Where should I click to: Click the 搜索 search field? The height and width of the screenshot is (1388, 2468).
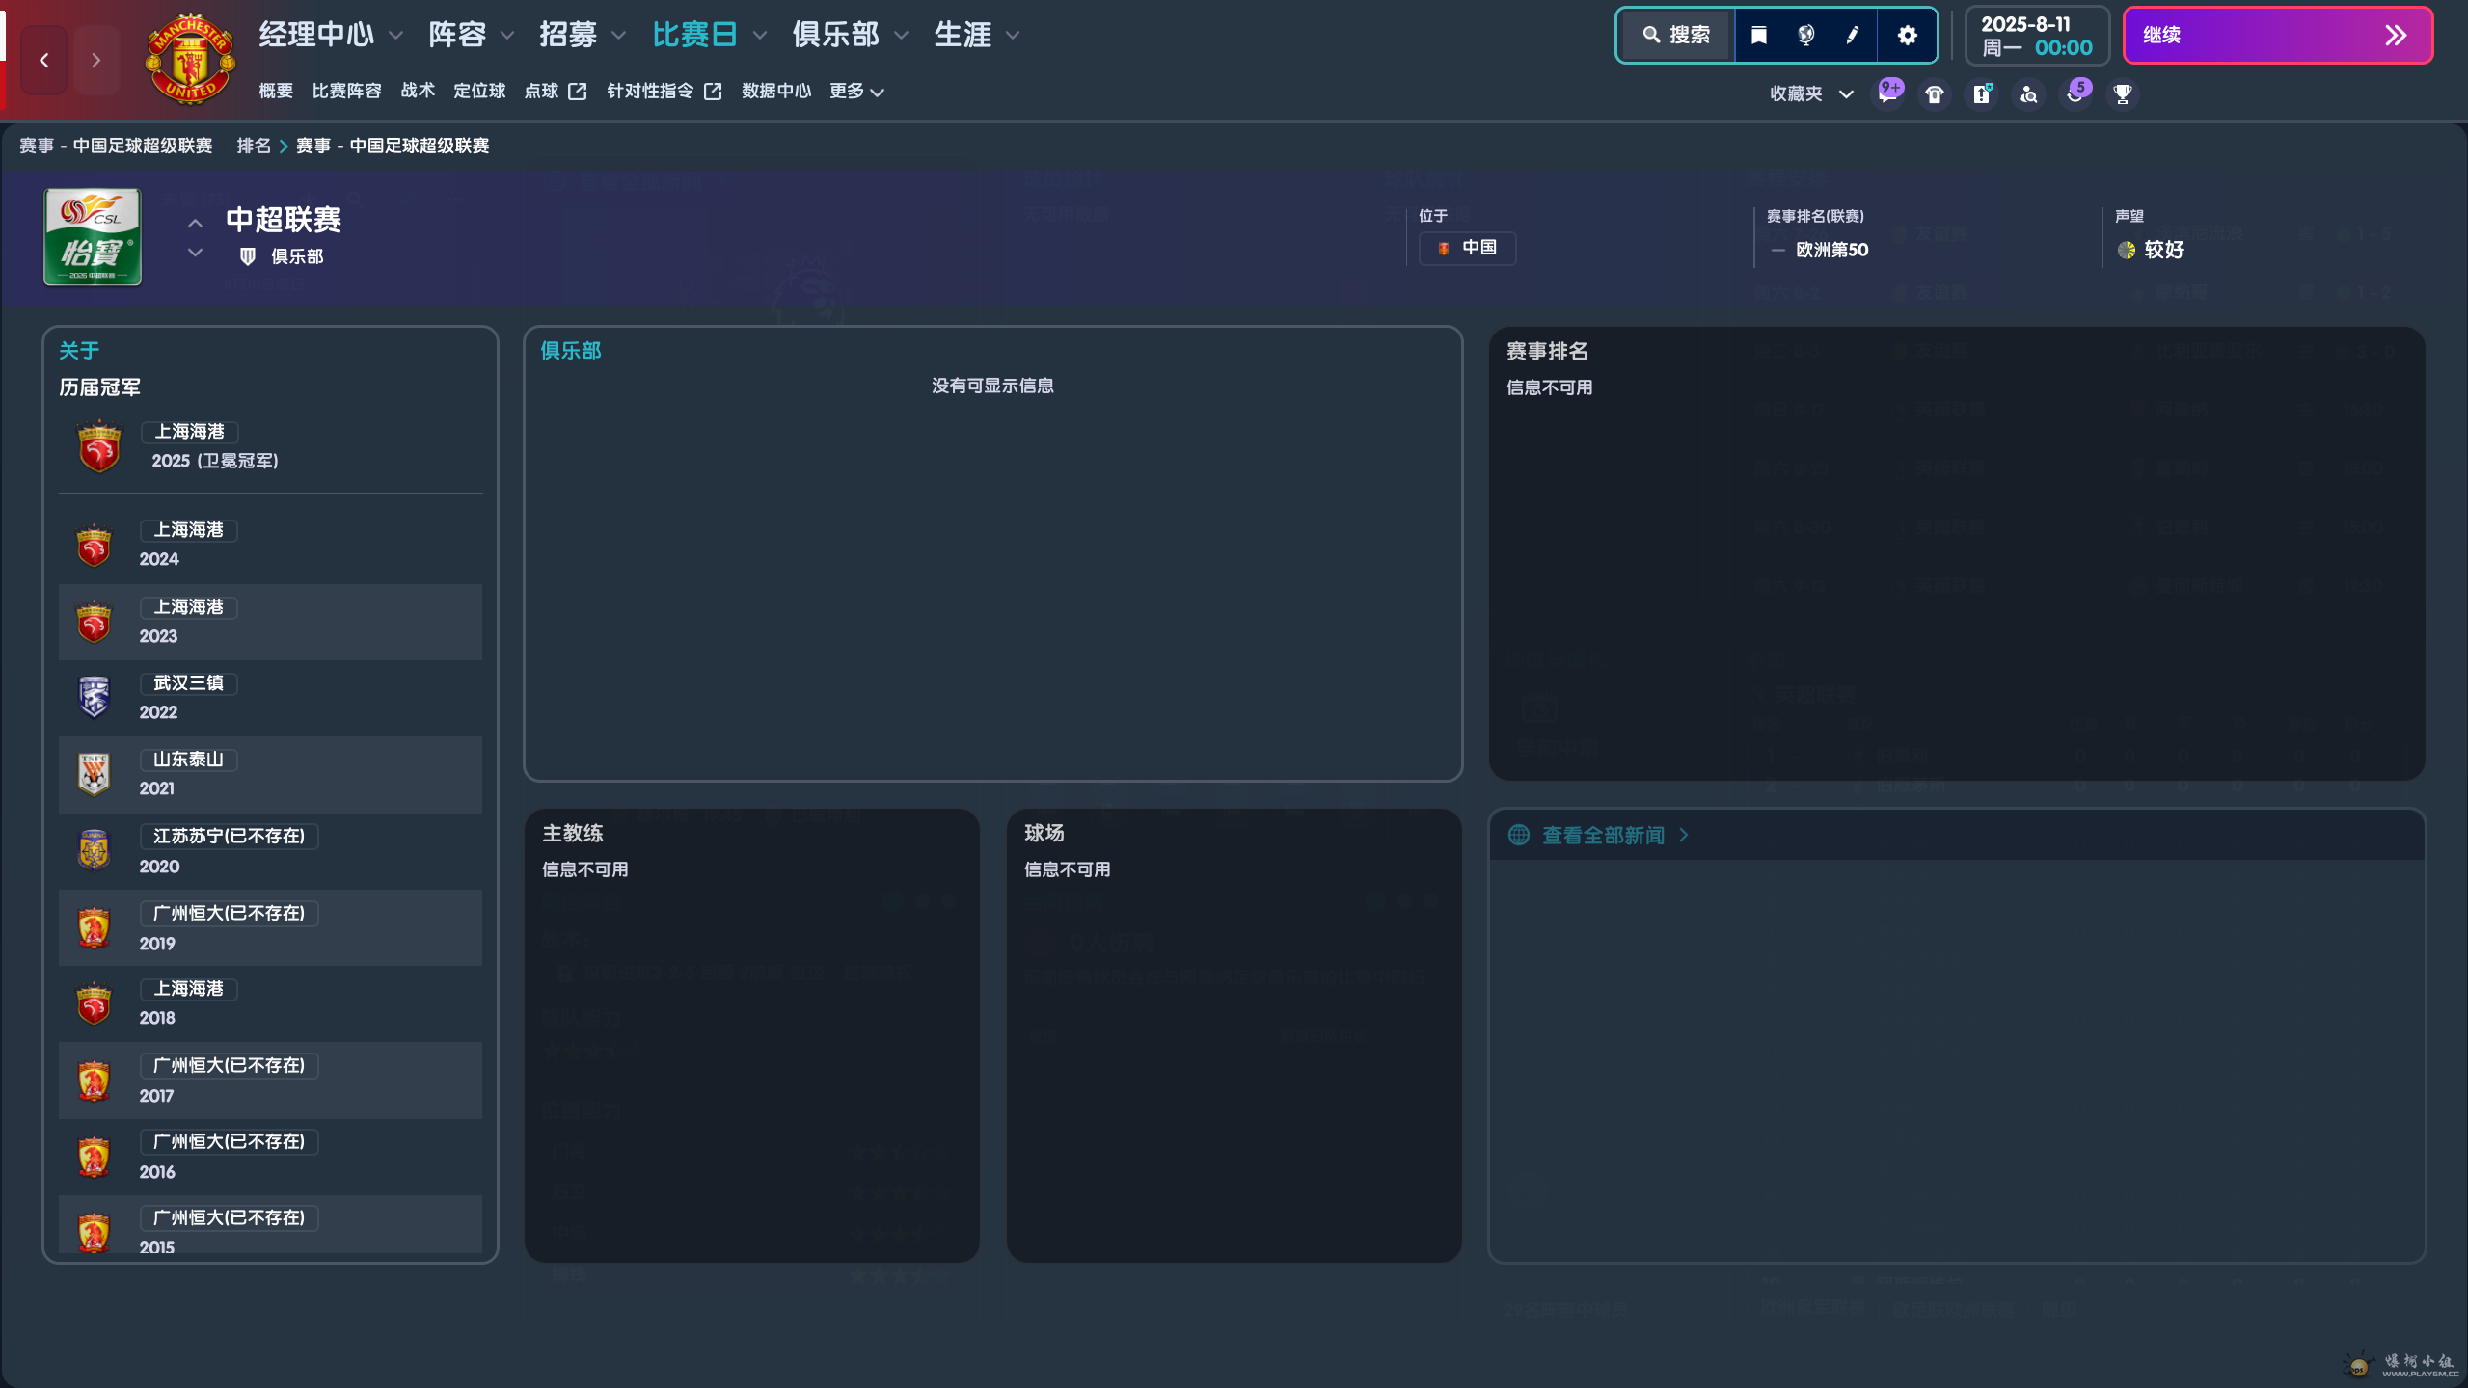click(x=1677, y=36)
